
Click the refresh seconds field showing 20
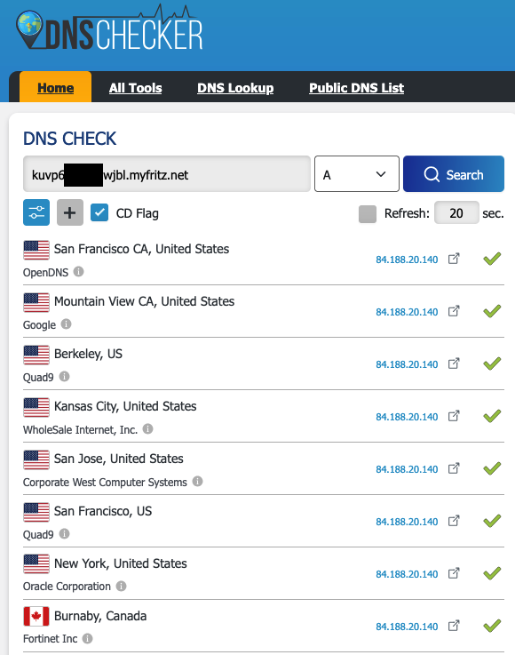[x=456, y=213]
